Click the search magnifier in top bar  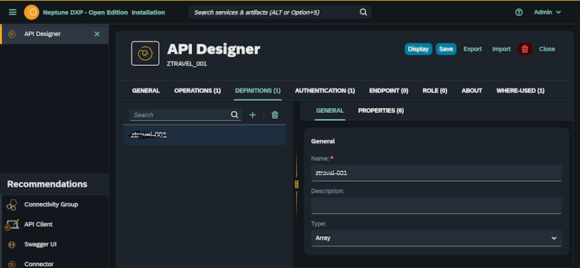click(363, 12)
